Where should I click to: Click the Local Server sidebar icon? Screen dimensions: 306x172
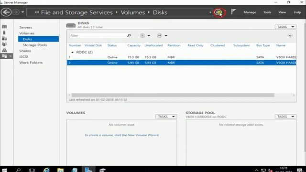pyautogui.click(x=4, y=32)
